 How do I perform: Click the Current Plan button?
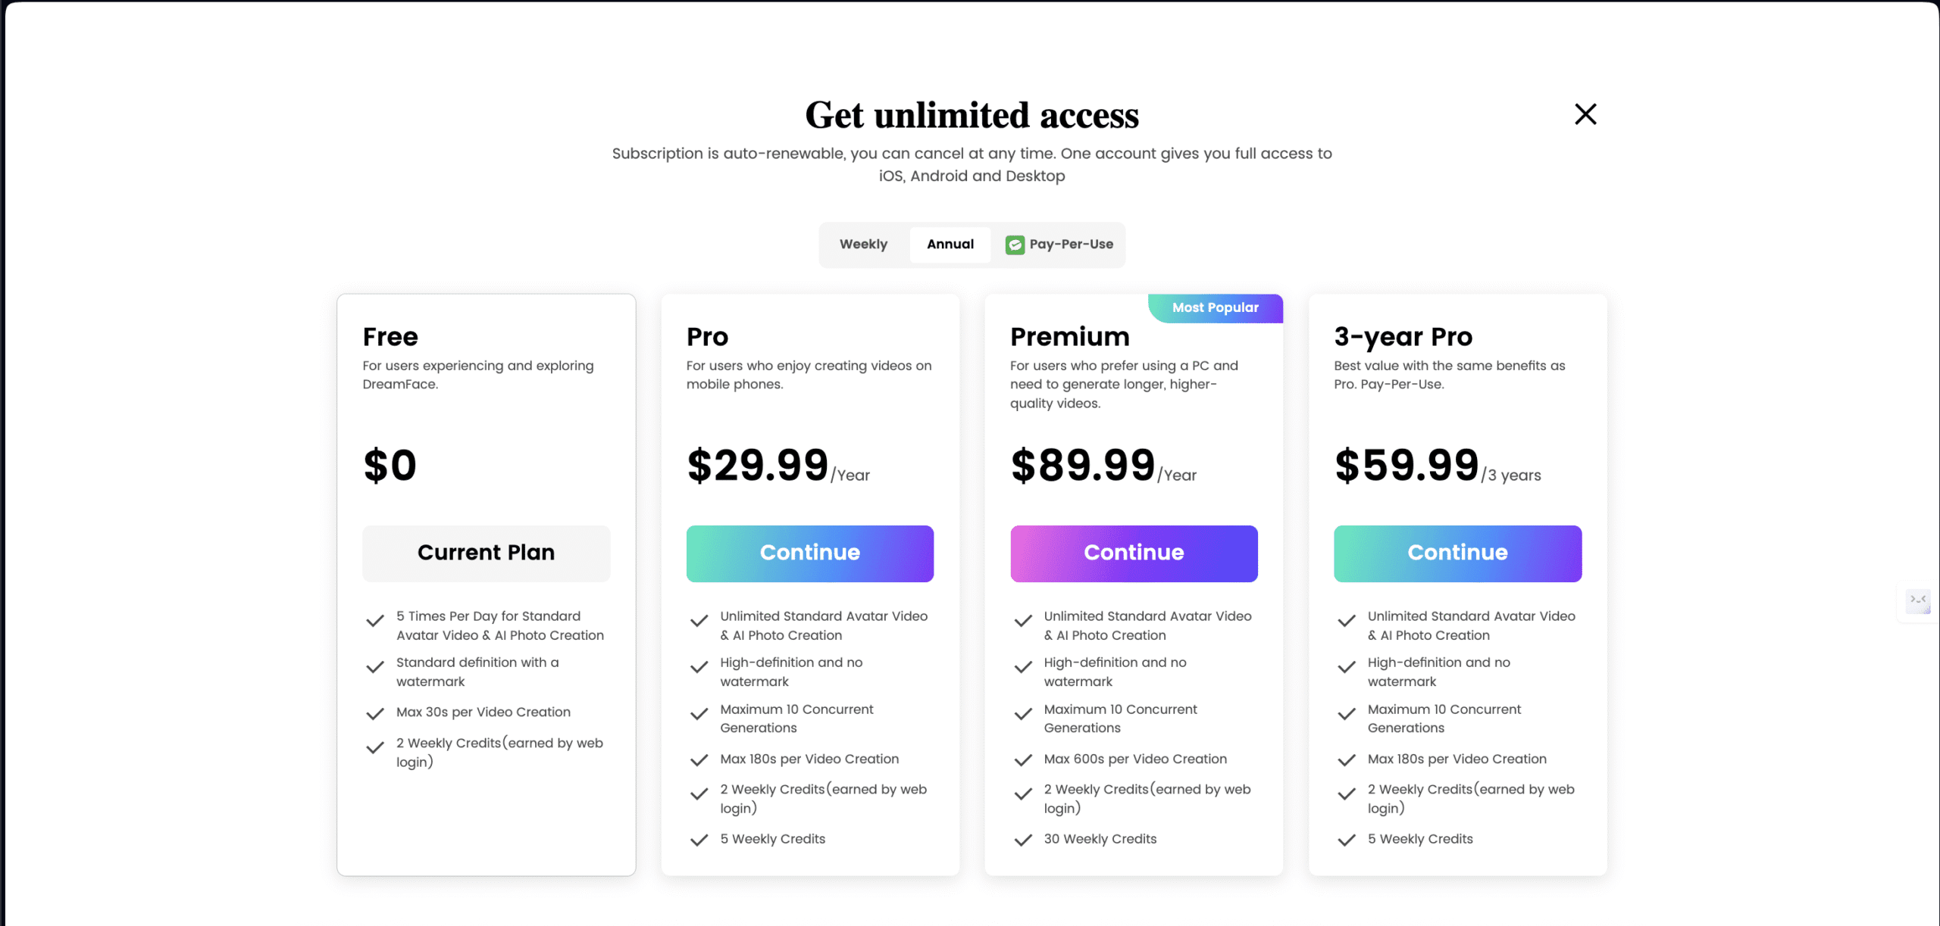[x=486, y=553]
